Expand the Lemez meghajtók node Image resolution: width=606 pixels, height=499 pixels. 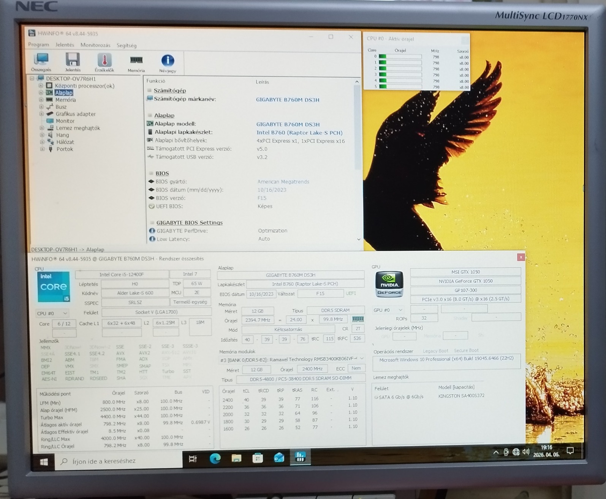coord(42,128)
